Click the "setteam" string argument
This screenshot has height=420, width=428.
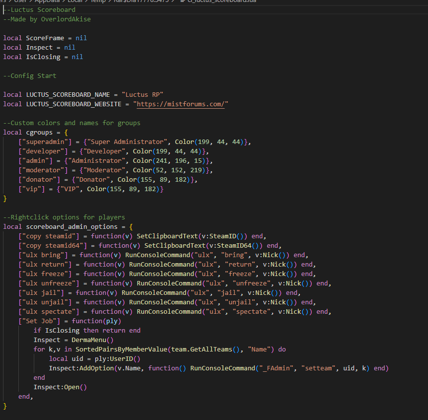click(318, 368)
